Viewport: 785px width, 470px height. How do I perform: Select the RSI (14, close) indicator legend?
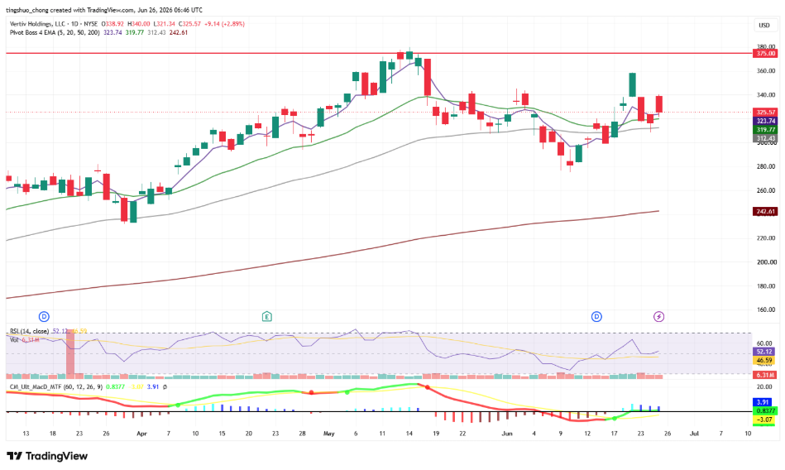[x=30, y=331]
